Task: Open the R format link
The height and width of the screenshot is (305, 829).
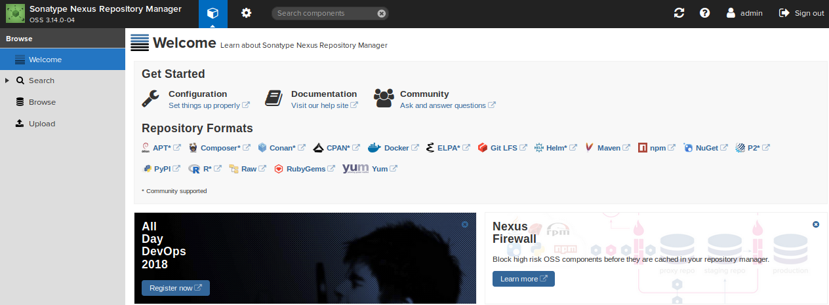Action: coord(212,168)
